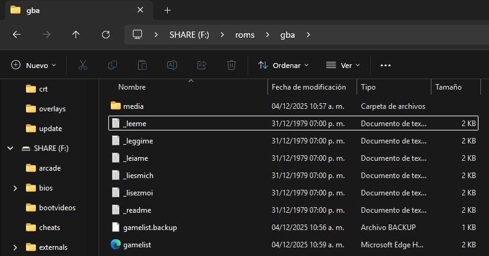Add a new tab with plus button

(x=167, y=11)
